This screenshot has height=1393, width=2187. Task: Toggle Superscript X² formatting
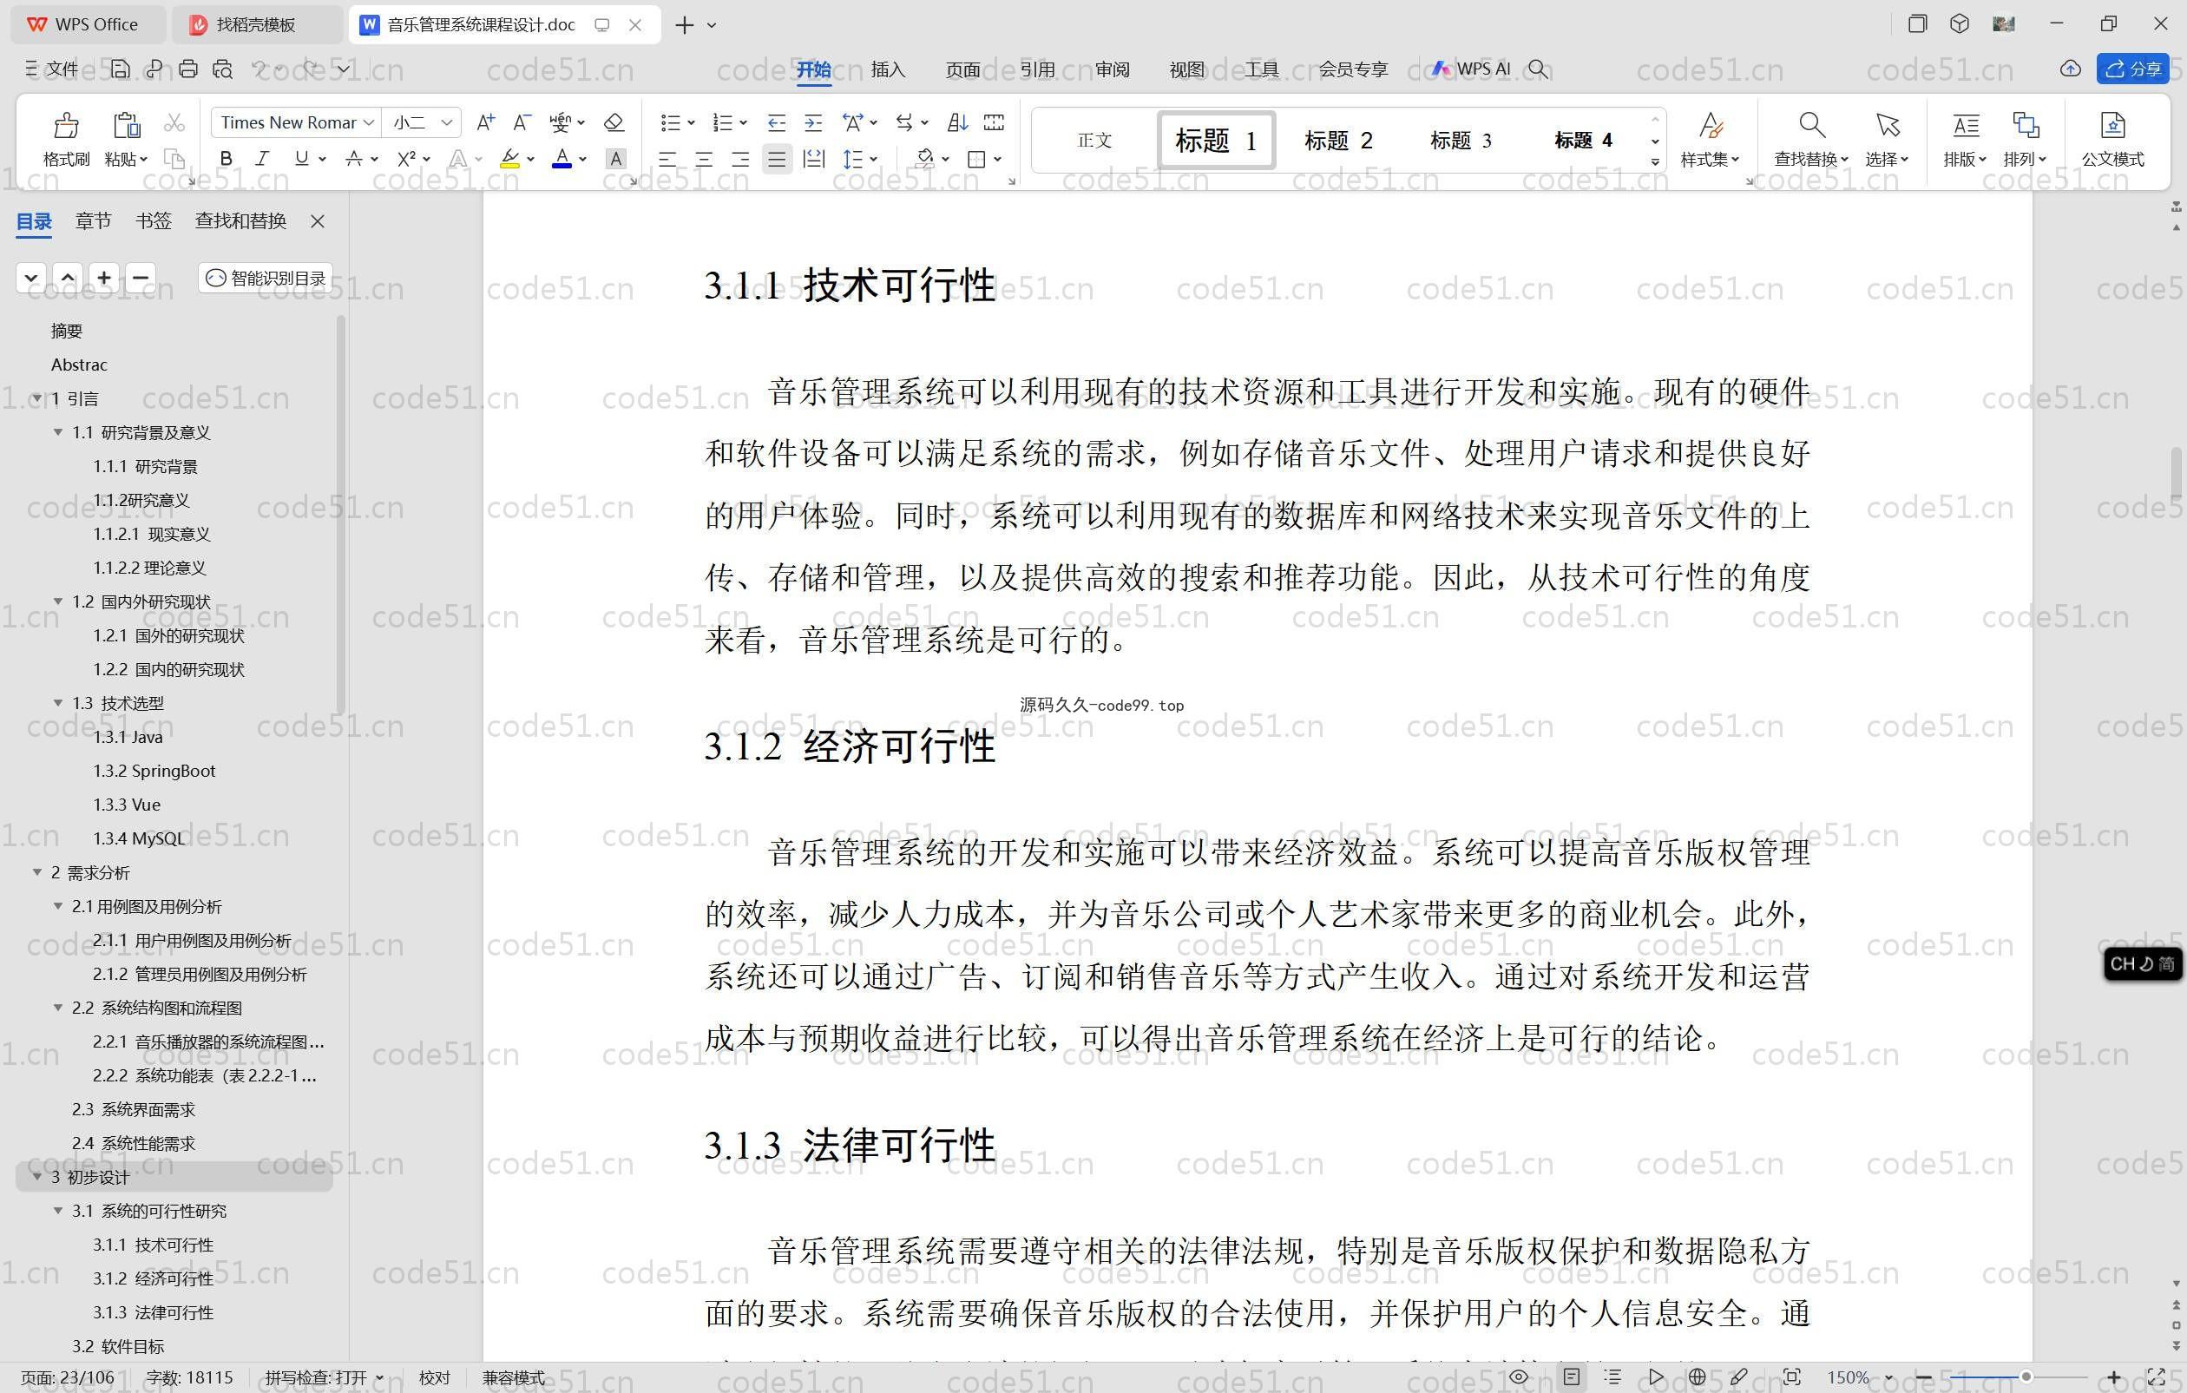407,160
